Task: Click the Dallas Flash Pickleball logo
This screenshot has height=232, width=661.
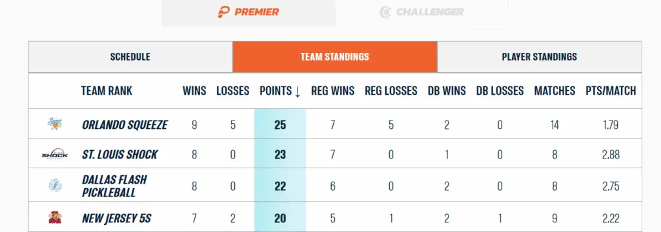Action: (55, 186)
